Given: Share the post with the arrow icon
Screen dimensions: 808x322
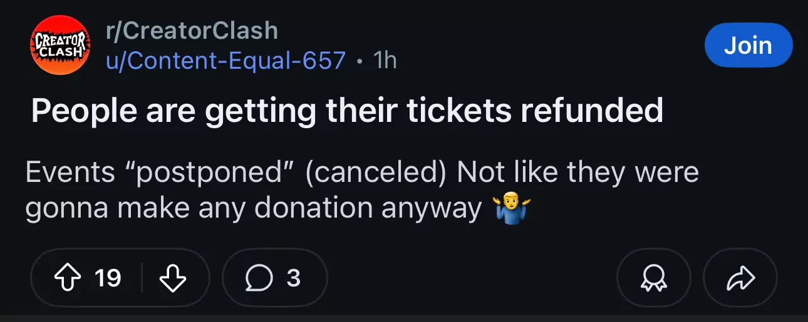Looking at the screenshot, I should coord(740,278).
